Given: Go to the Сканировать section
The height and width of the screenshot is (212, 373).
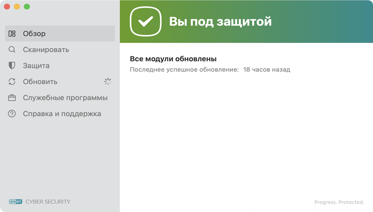Looking at the screenshot, I should pos(46,50).
